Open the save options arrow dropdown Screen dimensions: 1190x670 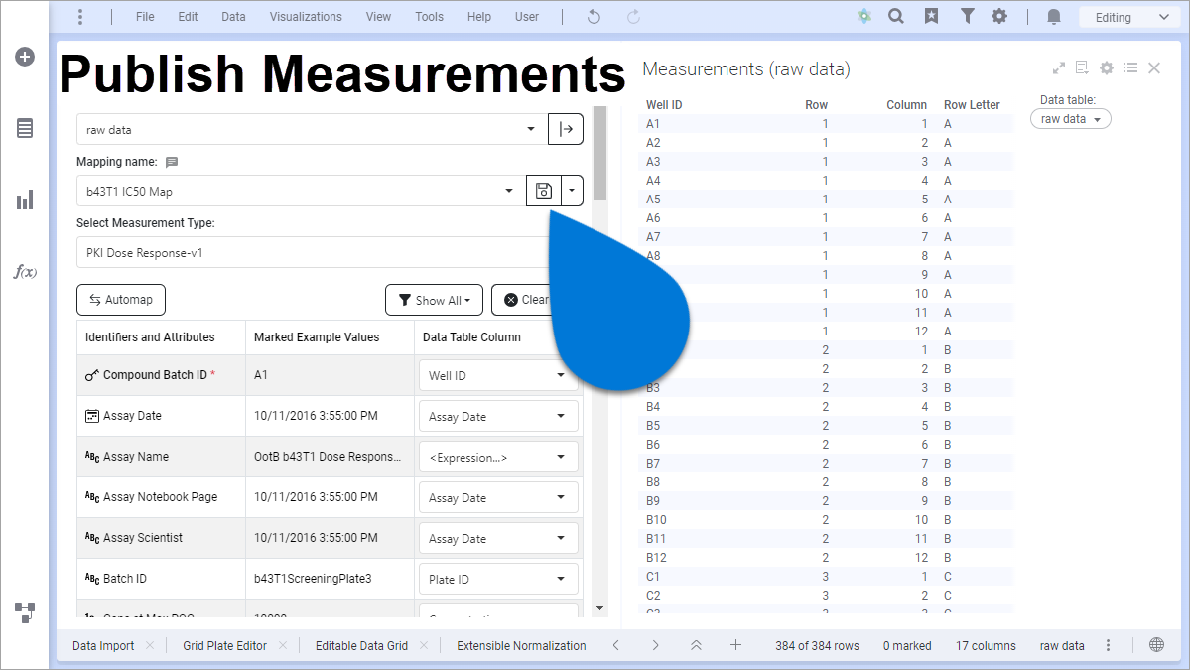click(572, 191)
